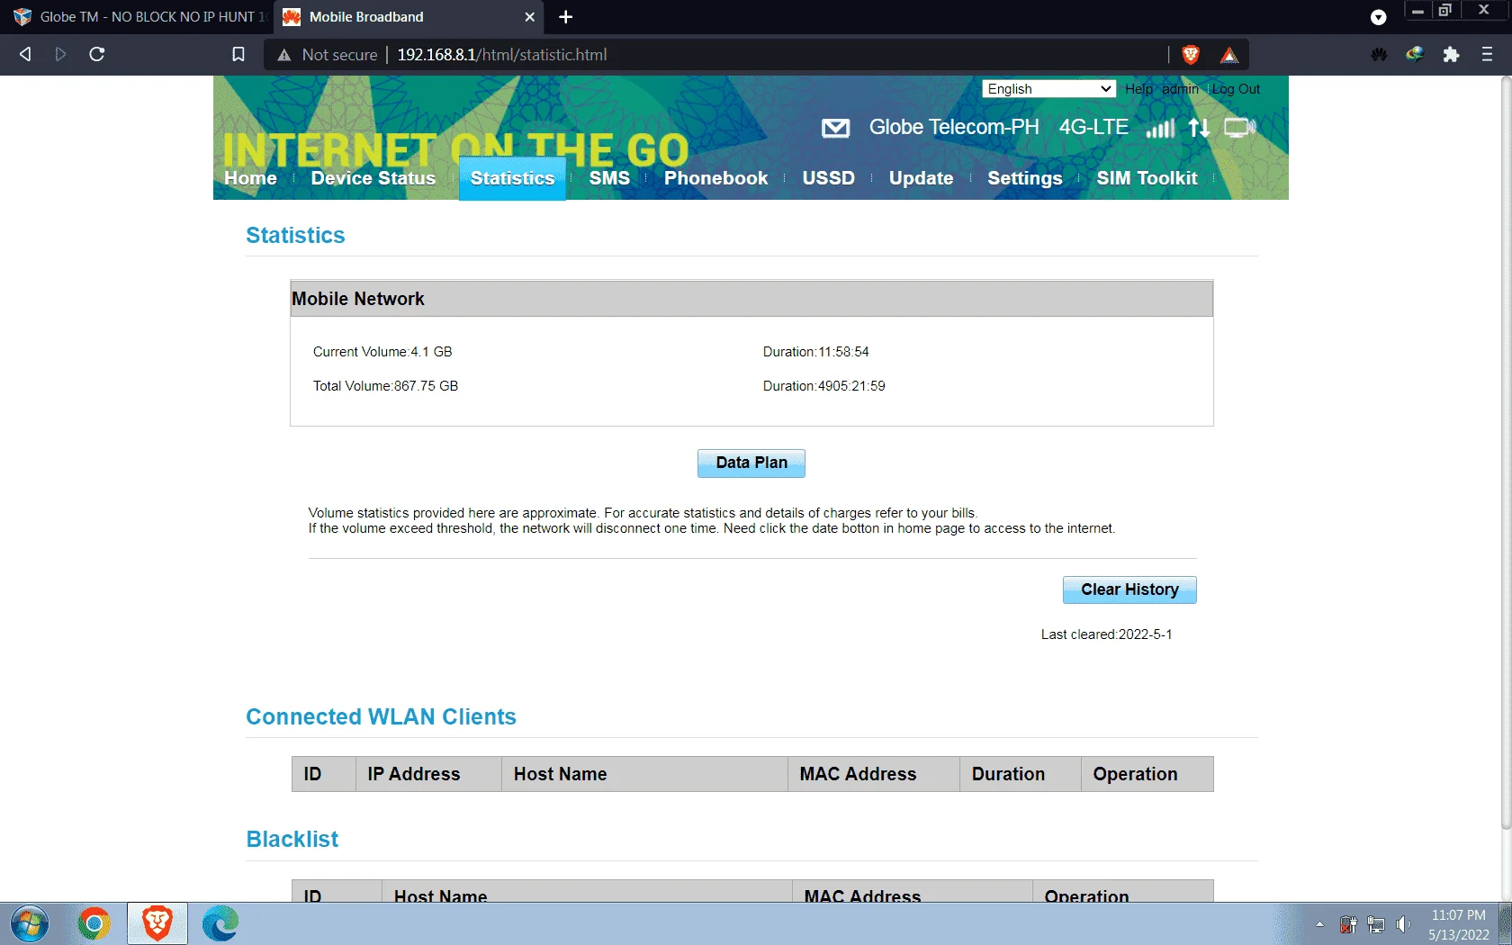Open the Brave Shields lion icon

1191,55
